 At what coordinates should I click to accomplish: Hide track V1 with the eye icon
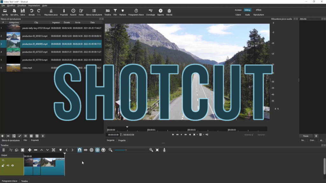tap(12, 166)
